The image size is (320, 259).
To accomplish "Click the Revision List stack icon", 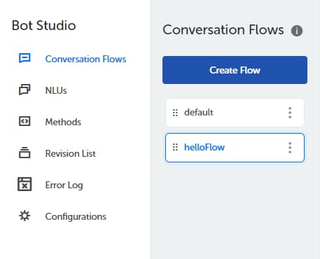I will tap(25, 153).
